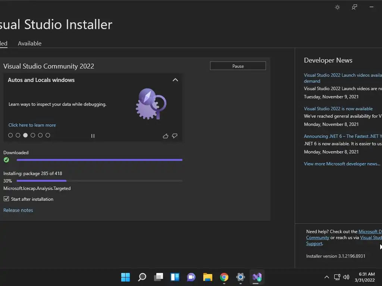Open the Chat taskbar icon

tap(191, 277)
